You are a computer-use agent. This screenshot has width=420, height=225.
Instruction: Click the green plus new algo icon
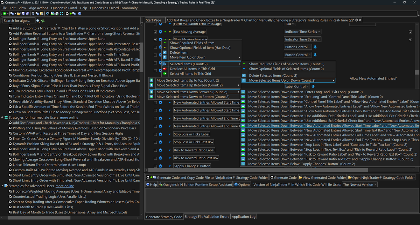pyautogui.click(x=5, y=14)
